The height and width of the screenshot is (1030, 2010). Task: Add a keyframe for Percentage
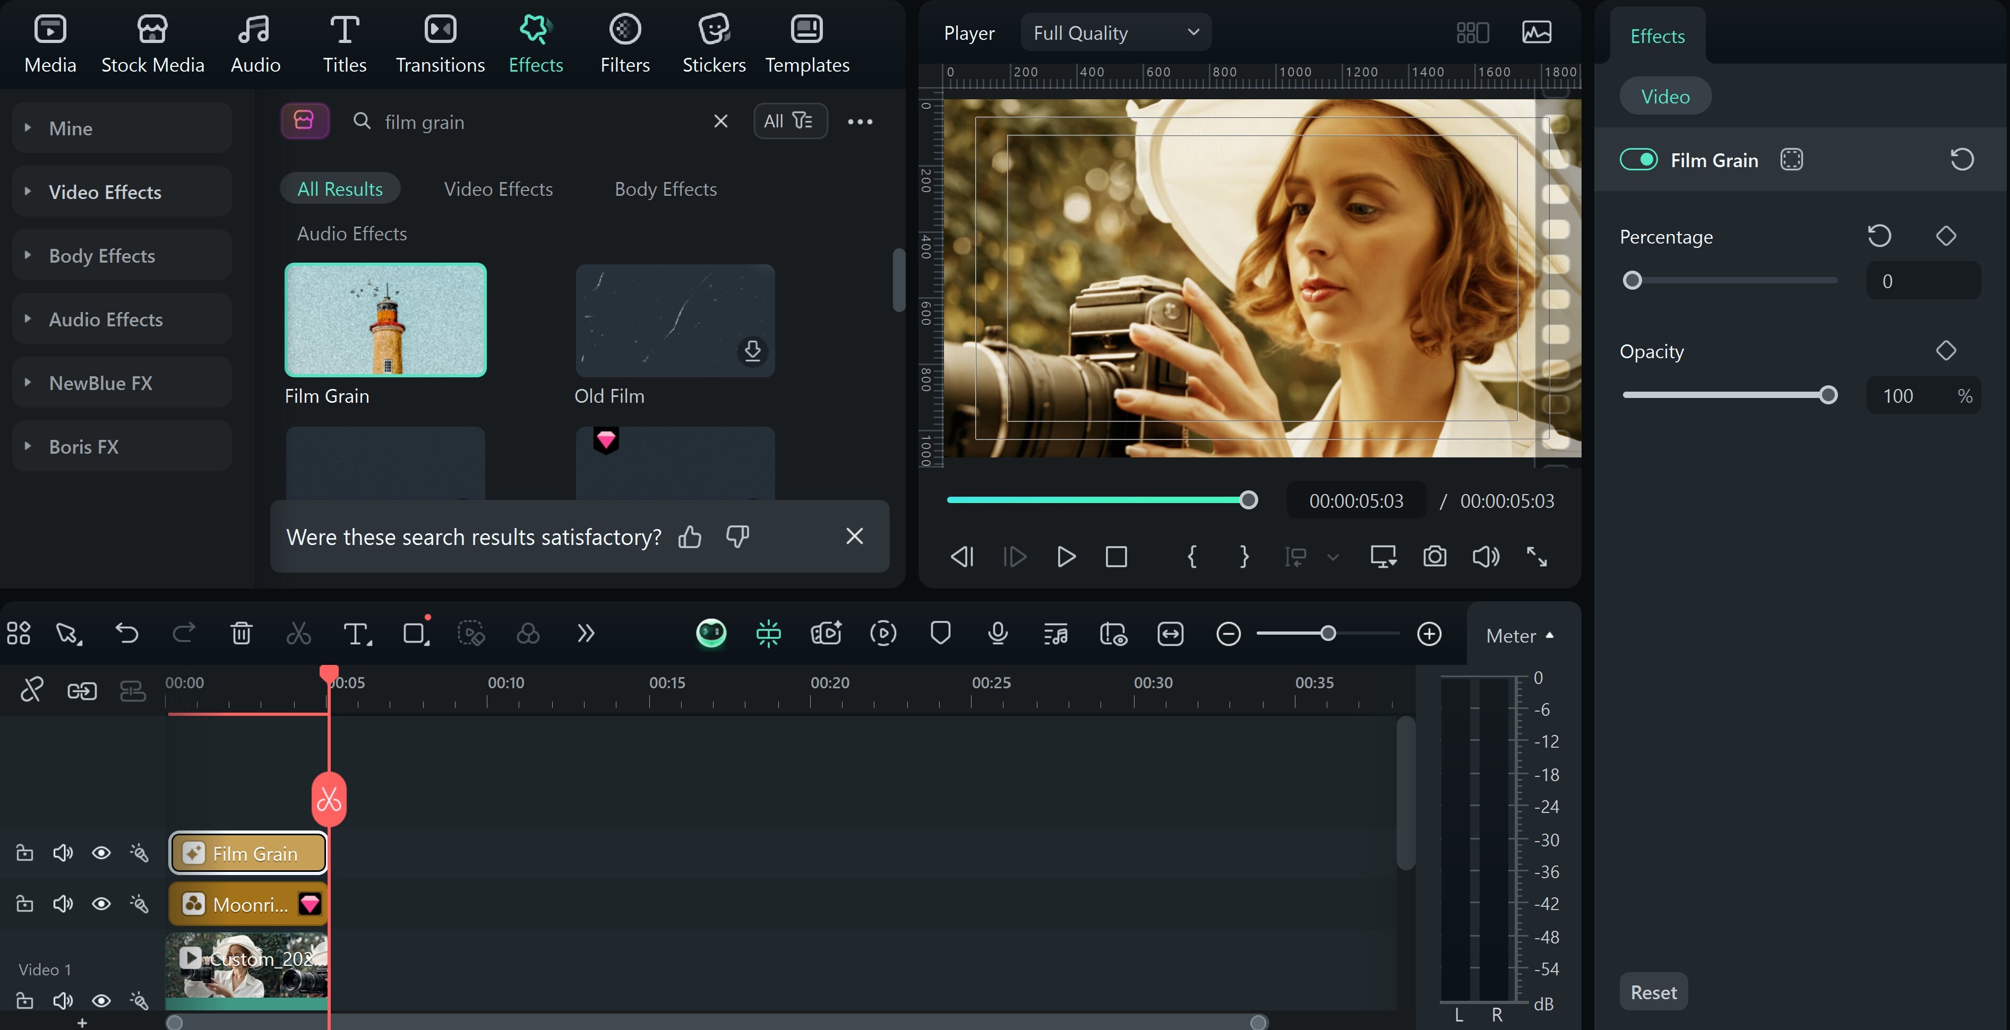click(x=1945, y=236)
